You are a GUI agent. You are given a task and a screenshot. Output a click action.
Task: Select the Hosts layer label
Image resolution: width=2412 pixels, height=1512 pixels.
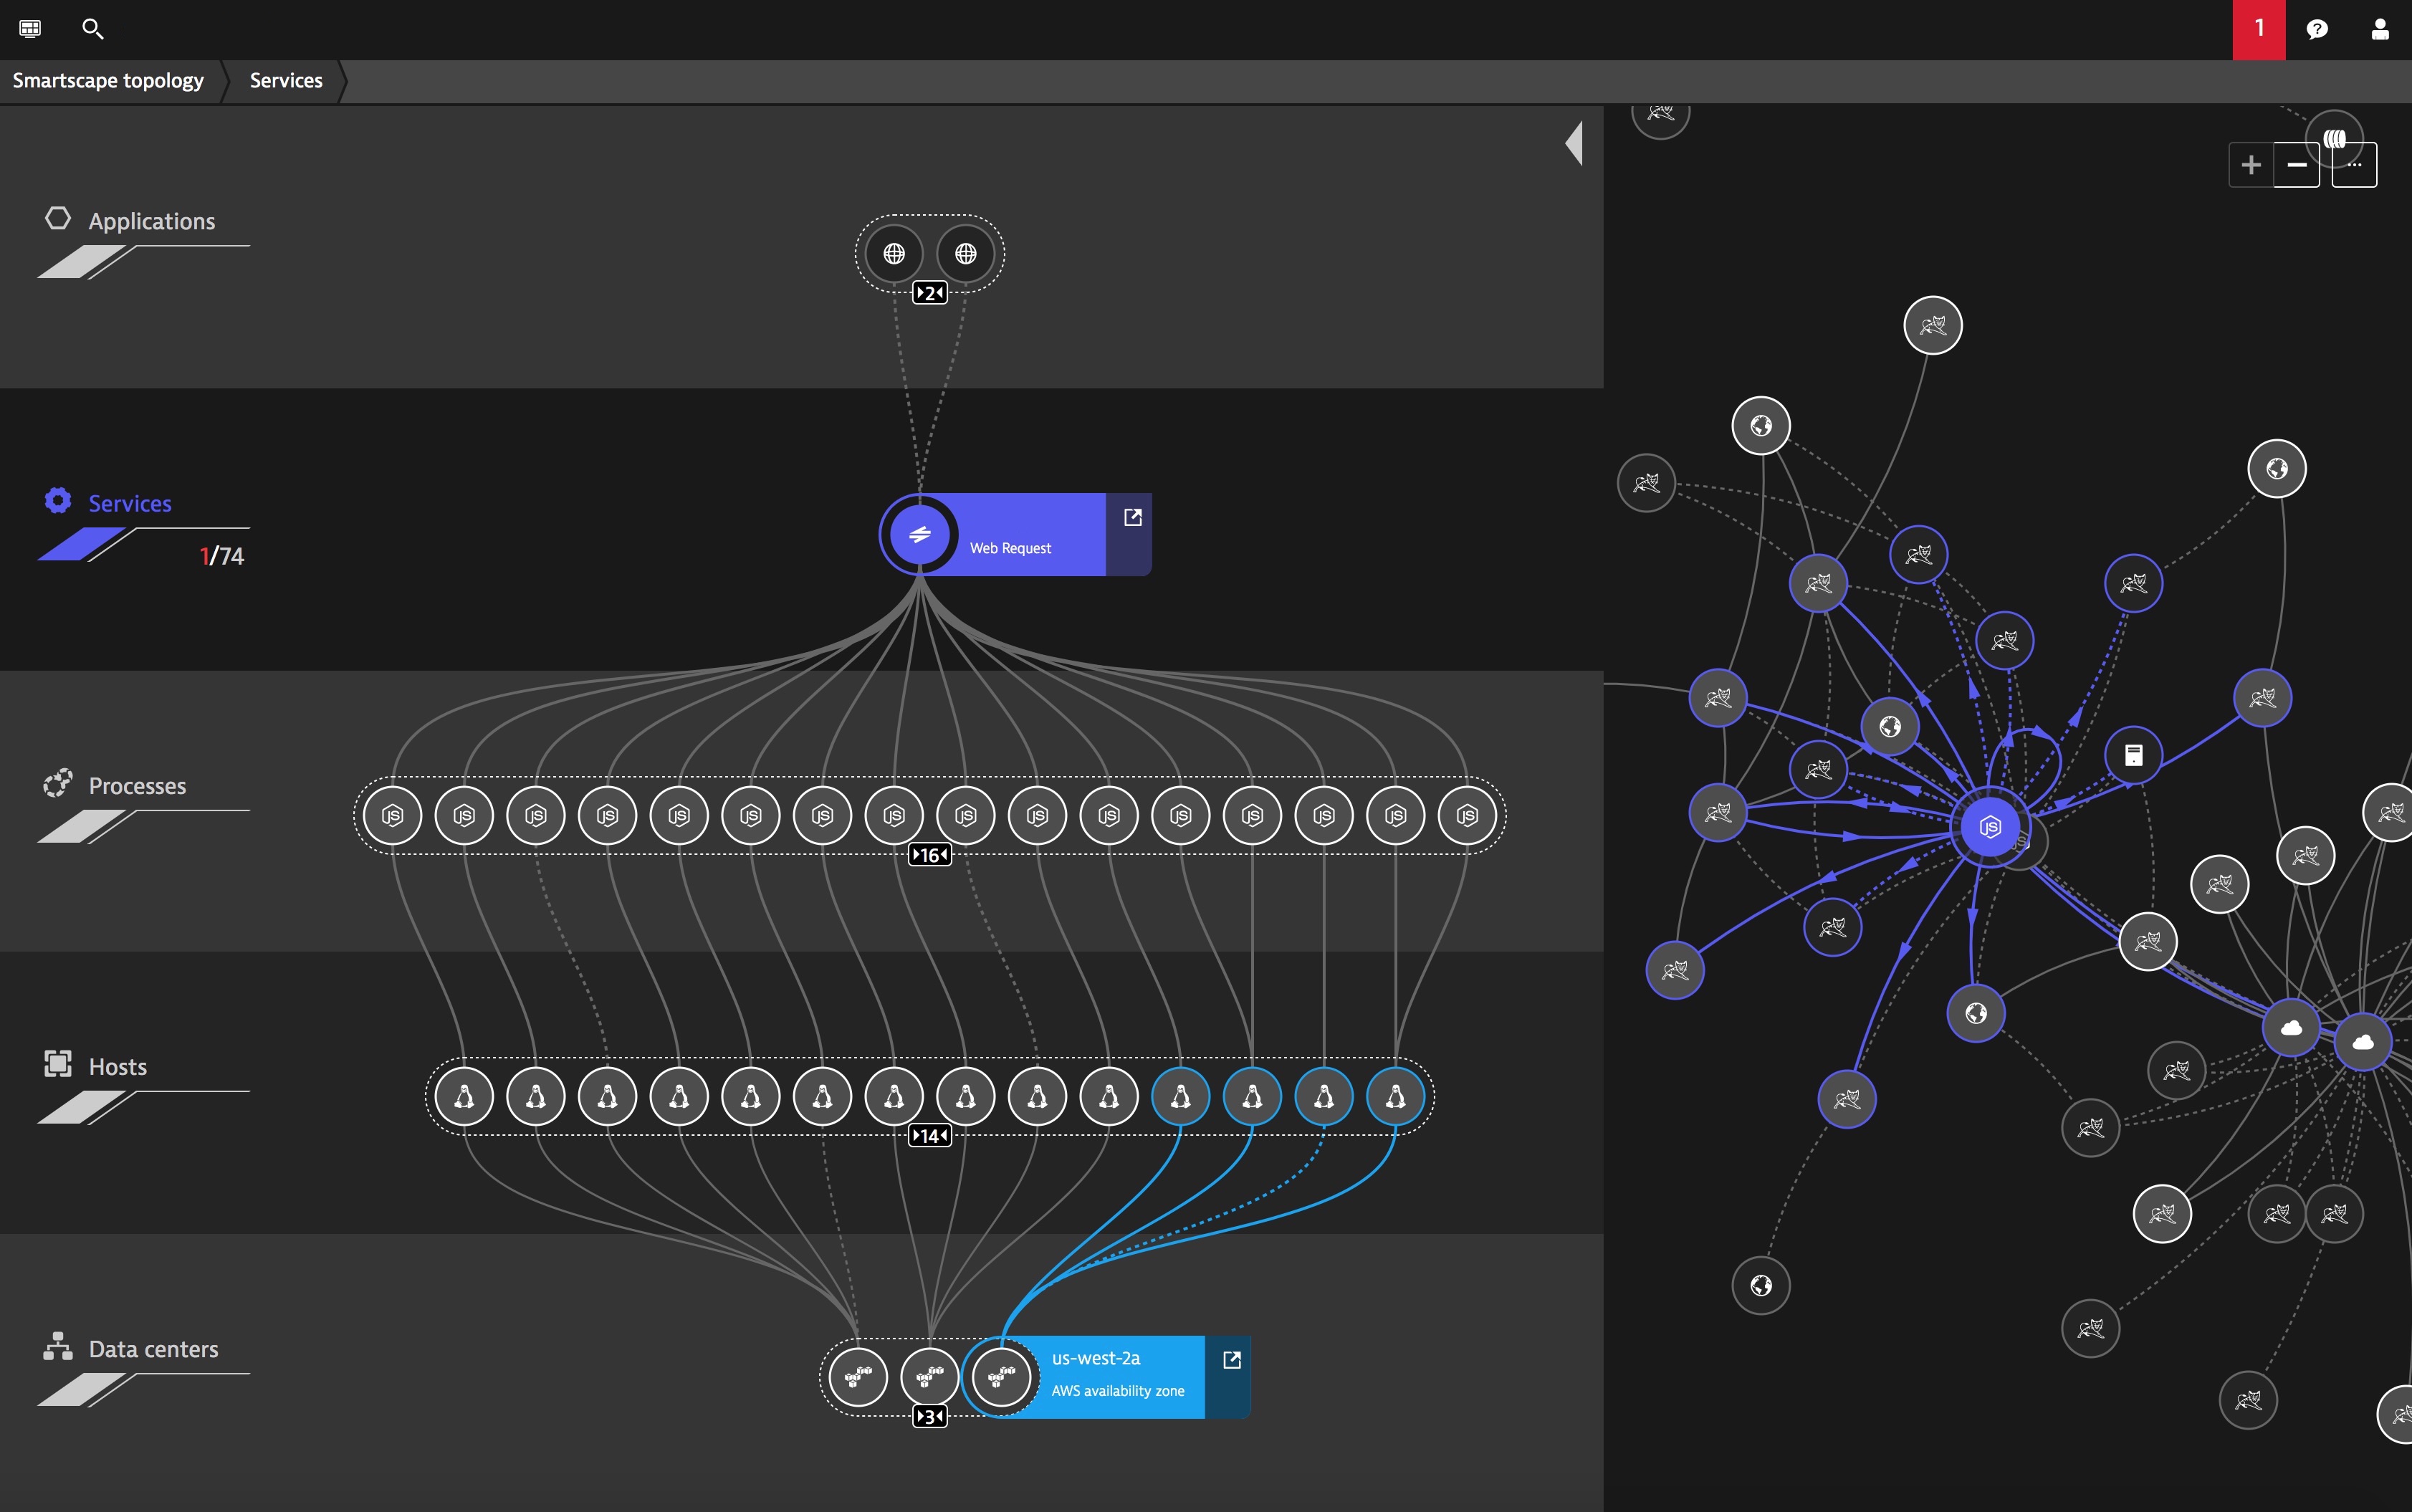pyautogui.click(x=118, y=1067)
